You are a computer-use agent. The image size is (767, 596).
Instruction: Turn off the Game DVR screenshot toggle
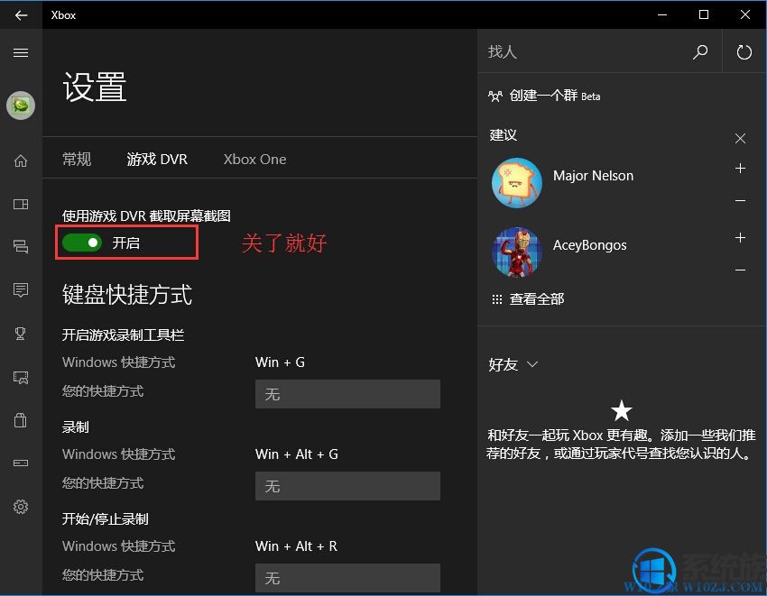click(x=82, y=243)
